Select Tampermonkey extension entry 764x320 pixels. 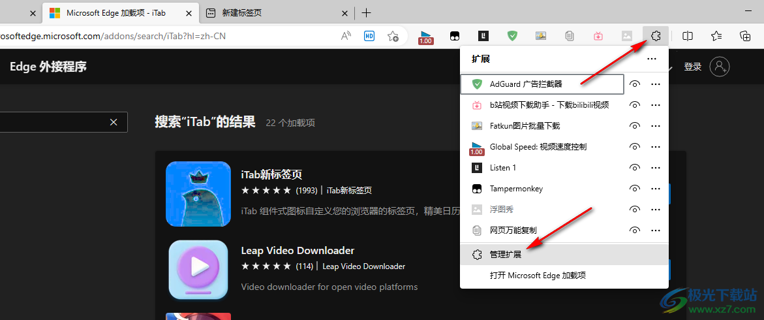(x=542, y=189)
